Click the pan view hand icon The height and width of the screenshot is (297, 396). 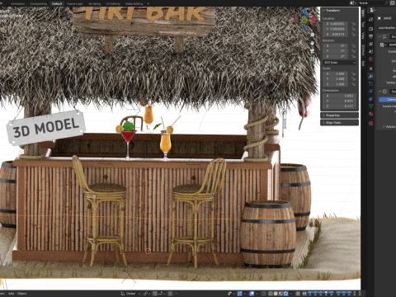pos(313,43)
